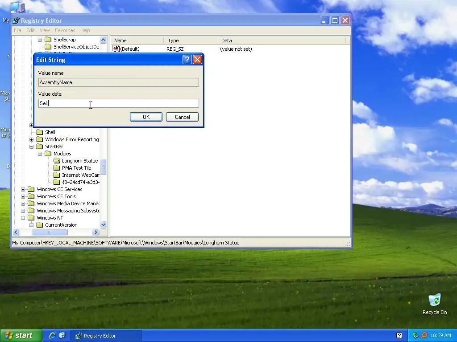Click the (Default) string value ab icon
The height and width of the screenshot is (342, 457).
pos(116,49)
